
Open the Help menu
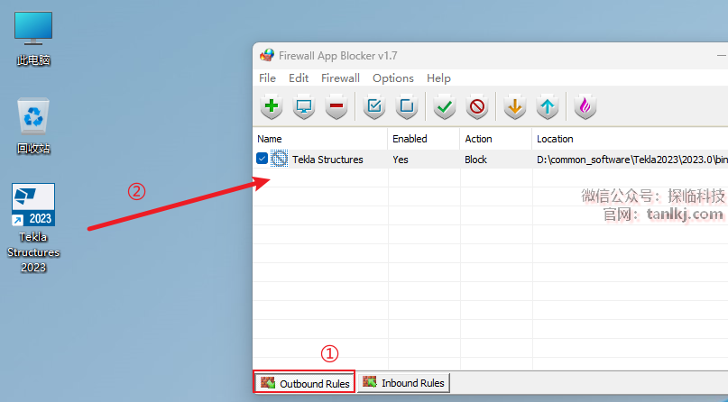pos(438,78)
